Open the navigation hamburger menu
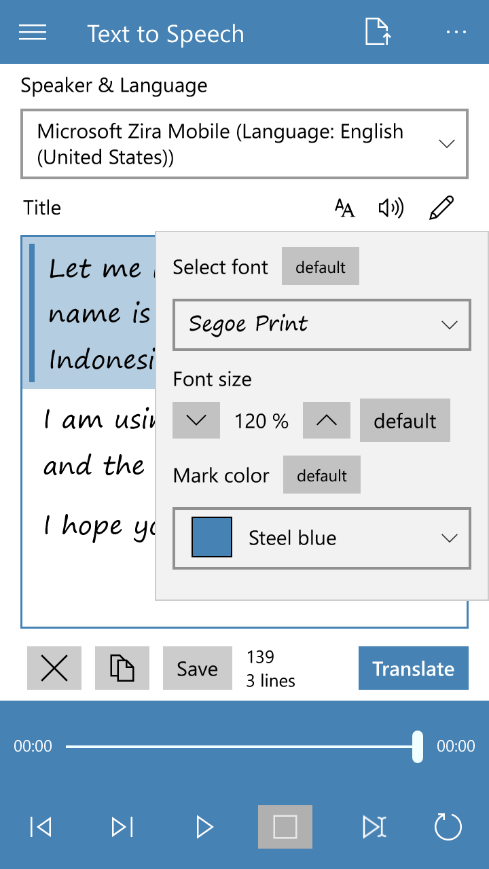The image size is (489, 869). 33,32
